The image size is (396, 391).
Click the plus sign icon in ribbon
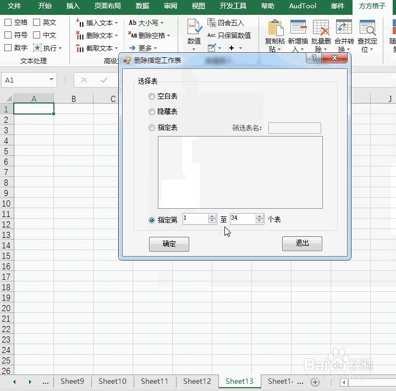click(x=232, y=48)
